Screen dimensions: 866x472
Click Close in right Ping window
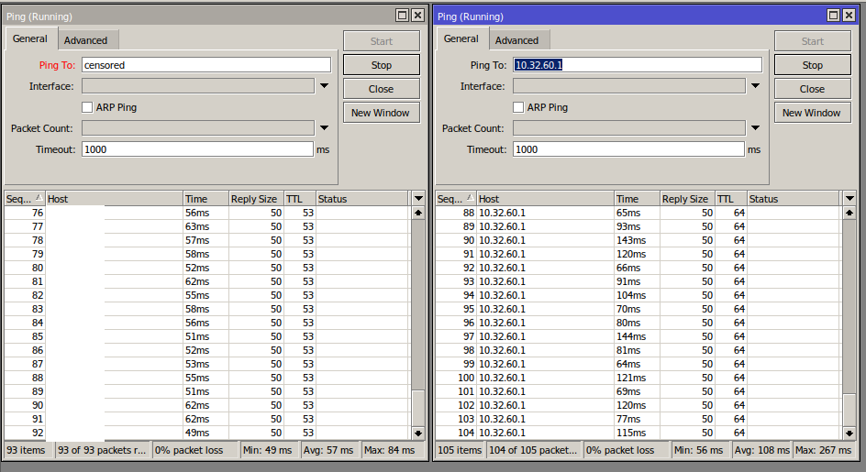tap(813, 89)
